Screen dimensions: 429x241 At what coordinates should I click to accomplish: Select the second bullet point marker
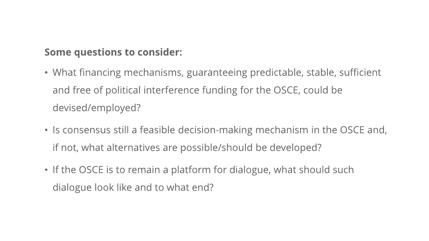coord(46,130)
